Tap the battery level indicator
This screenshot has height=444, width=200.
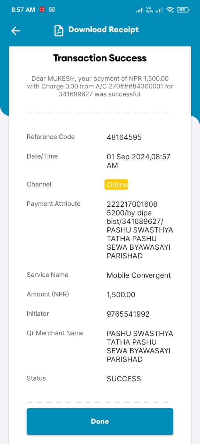[x=183, y=10]
